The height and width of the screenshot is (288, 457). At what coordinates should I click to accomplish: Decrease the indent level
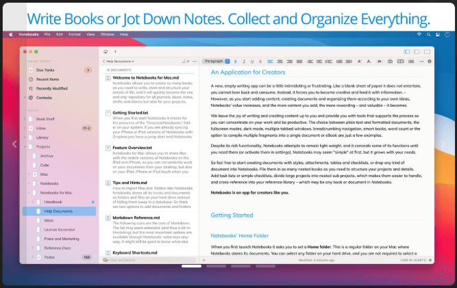[339, 62]
